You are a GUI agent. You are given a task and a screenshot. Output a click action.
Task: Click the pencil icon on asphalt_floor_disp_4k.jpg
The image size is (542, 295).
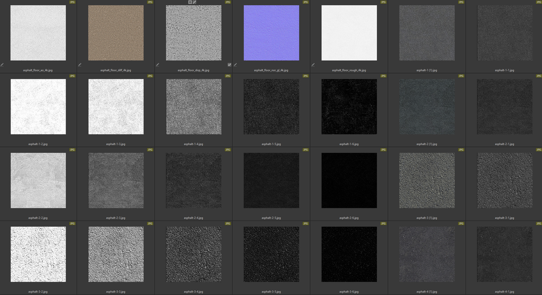point(158,65)
